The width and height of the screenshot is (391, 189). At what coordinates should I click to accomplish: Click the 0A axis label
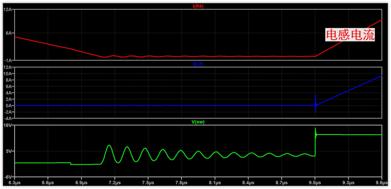[9, 106]
